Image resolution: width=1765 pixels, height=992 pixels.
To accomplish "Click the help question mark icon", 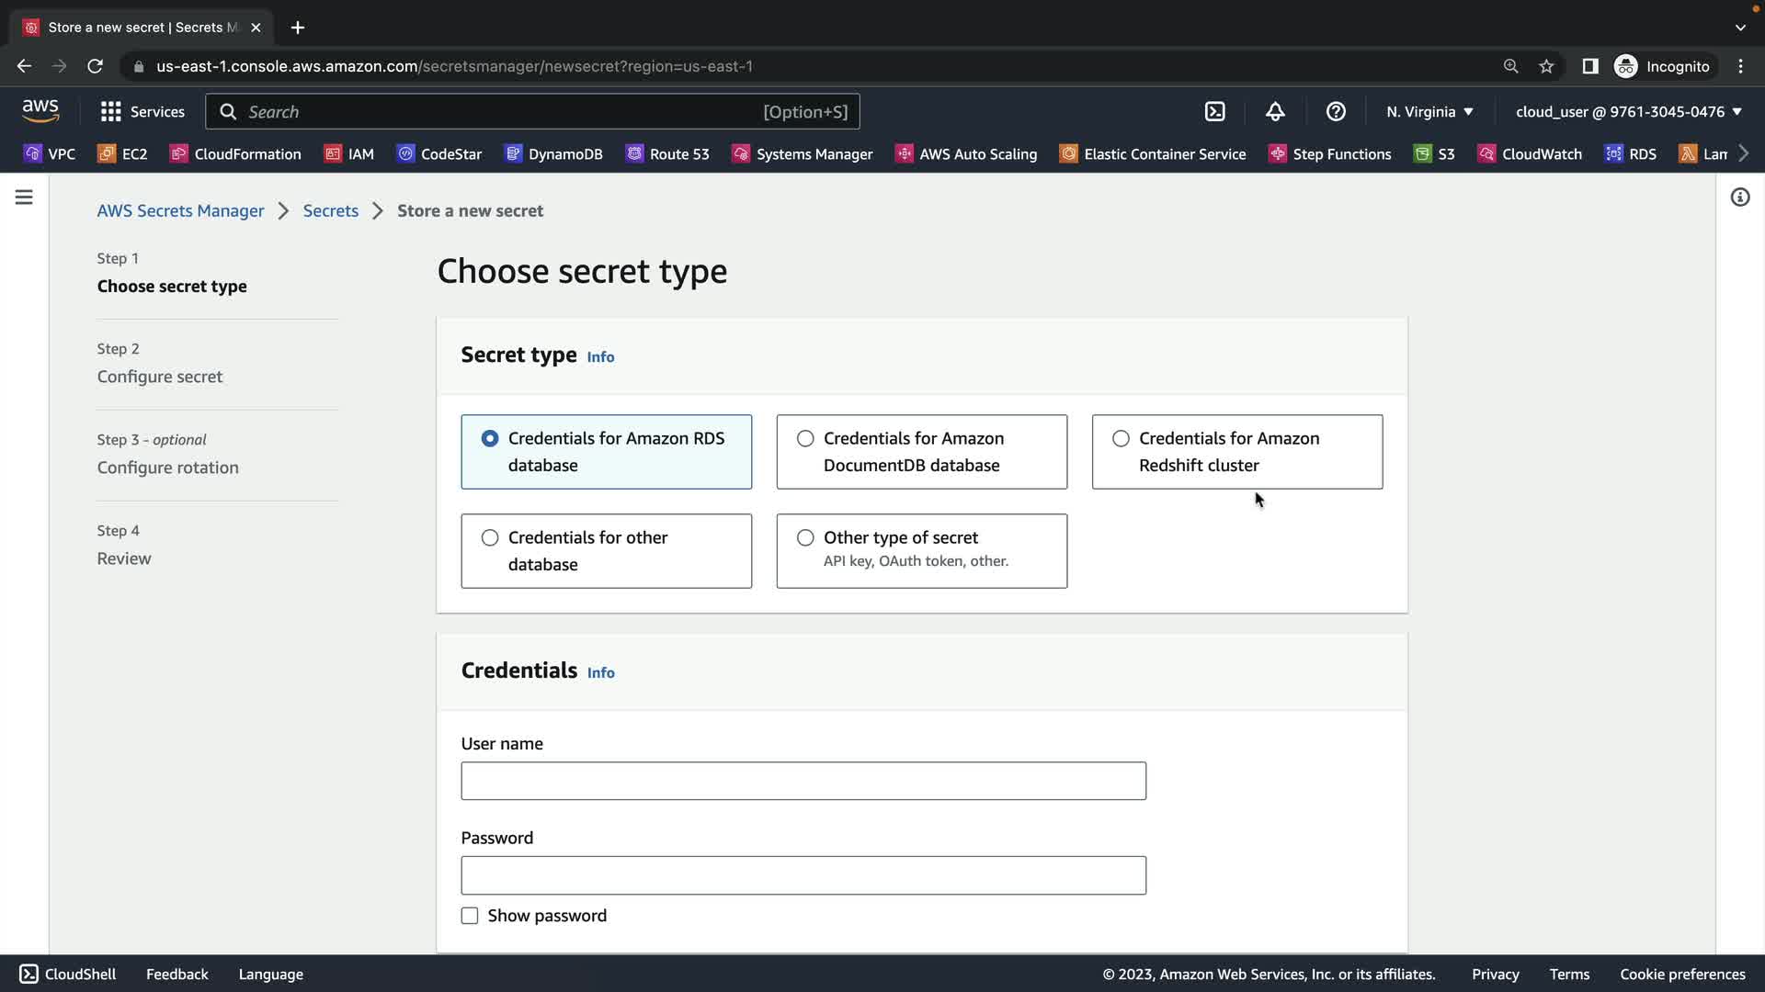I will 1336,111.
